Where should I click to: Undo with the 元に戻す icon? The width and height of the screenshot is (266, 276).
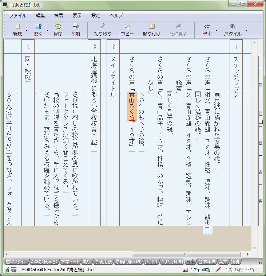pyautogui.click(x=178, y=26)
